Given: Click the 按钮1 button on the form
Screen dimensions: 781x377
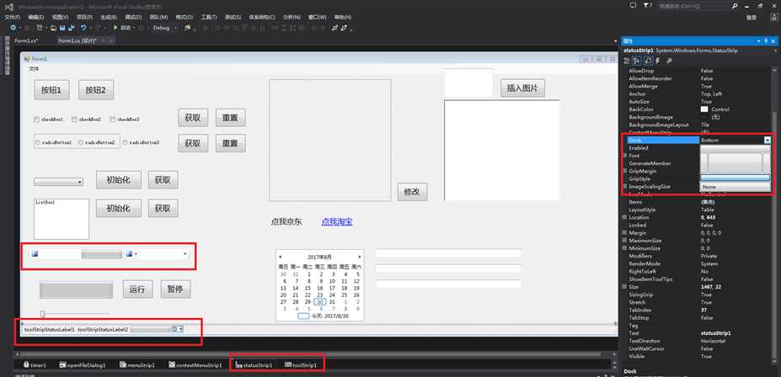Looking at the screenshot, I should pyautogui.click(x=51, y=90).
